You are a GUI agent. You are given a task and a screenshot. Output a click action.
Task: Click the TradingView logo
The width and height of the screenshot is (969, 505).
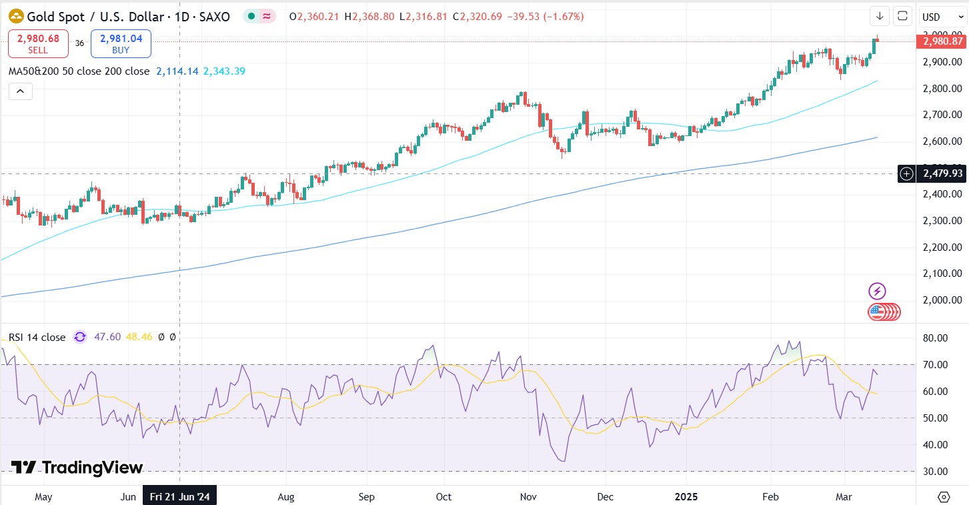tap(77, 468)
